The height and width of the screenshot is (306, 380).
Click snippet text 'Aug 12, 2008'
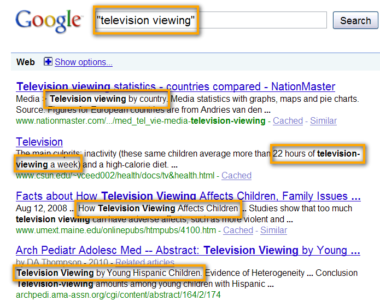click(x=42, y=208)
